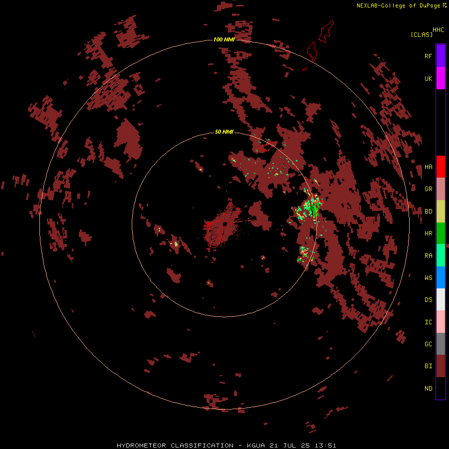Screen dimensions: 449x449
Task: Click the RF legend label
Action: coord(428,56)
